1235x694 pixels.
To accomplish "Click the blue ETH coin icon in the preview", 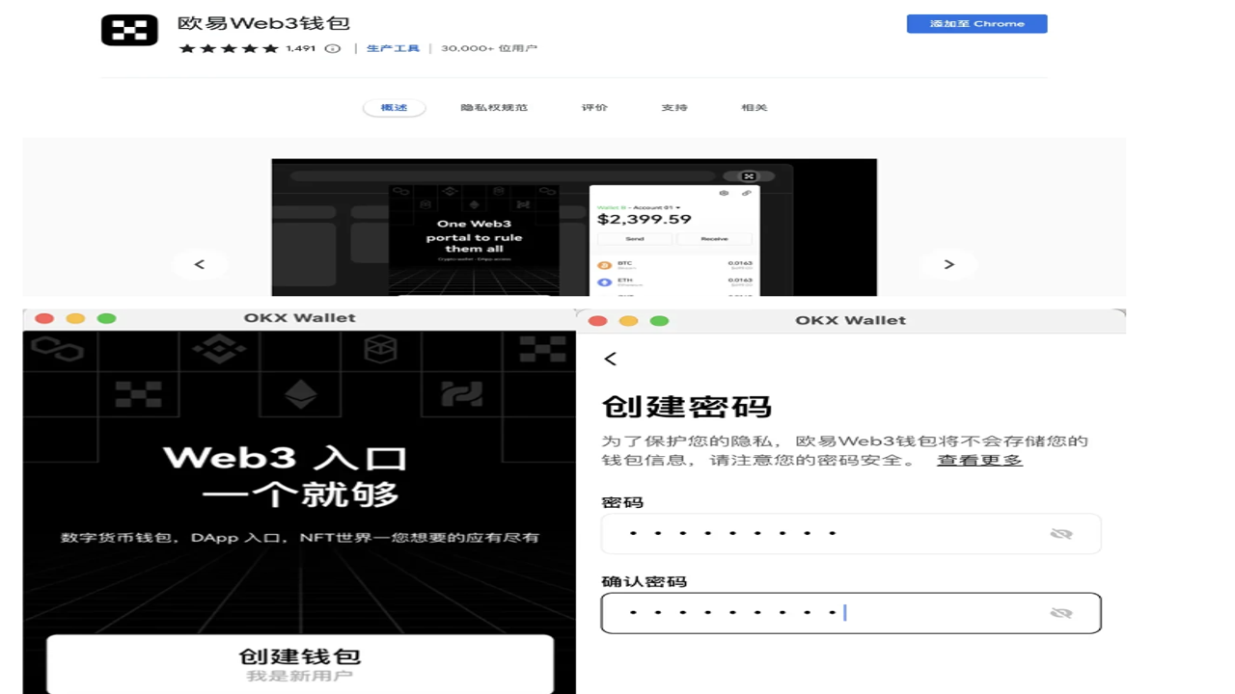I will coord(605,282).
